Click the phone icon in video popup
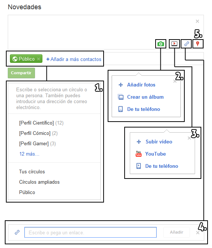Screen dimensions: 212x248 click(x=139, y=166)
